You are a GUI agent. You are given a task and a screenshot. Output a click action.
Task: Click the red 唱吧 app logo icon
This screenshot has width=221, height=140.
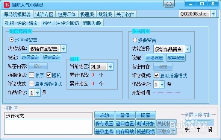click(7, 5)
